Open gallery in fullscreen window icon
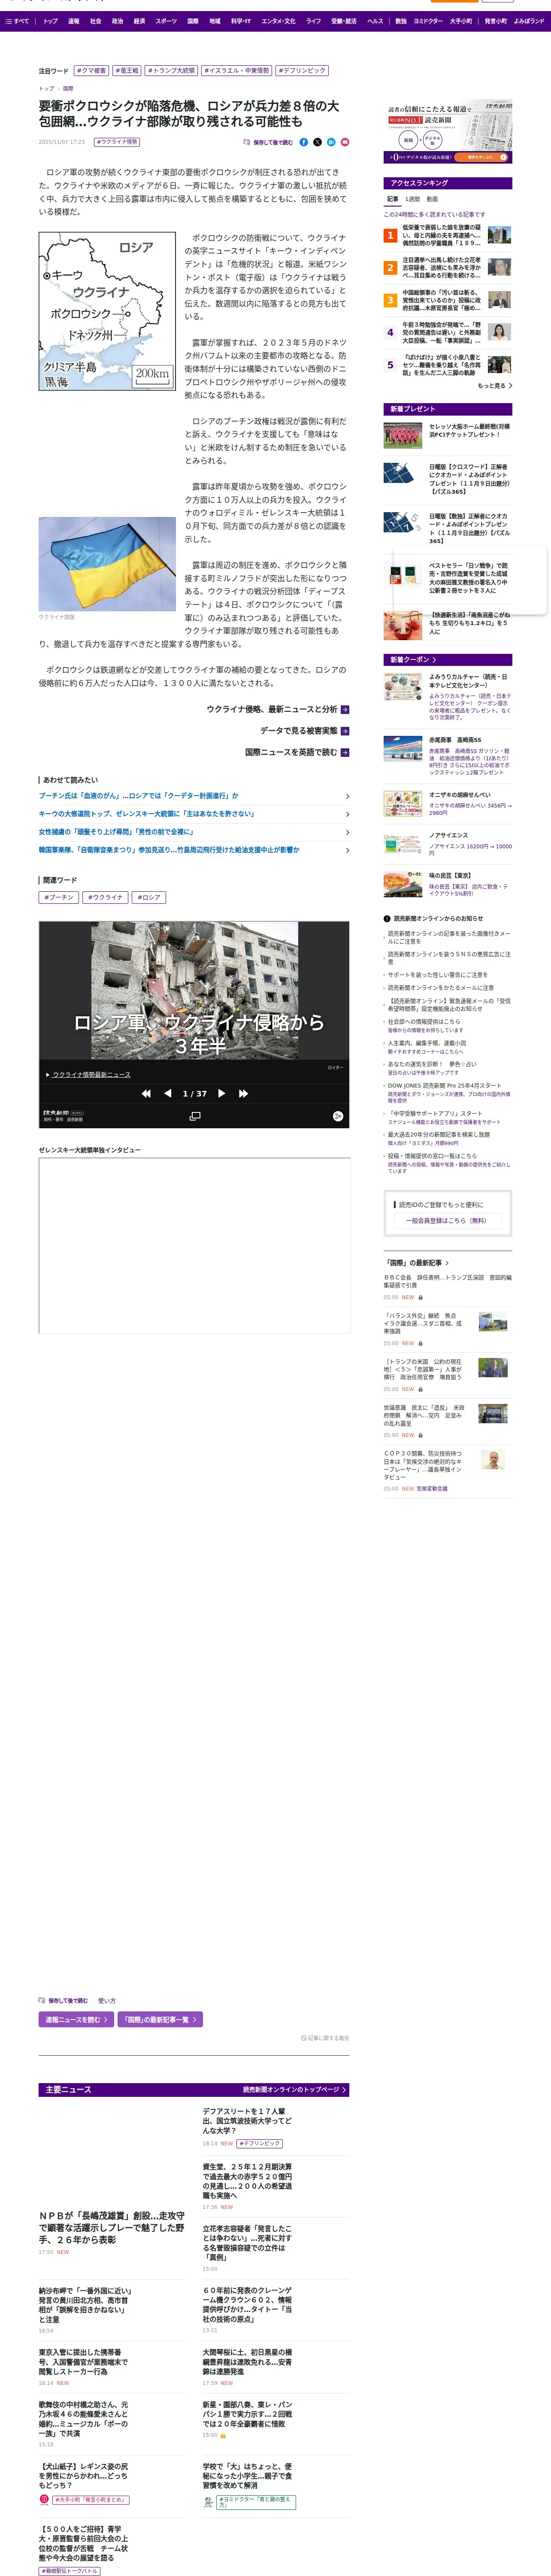Image resolution: width=551 pixels, height=2576 pixels. [194, 1116]
